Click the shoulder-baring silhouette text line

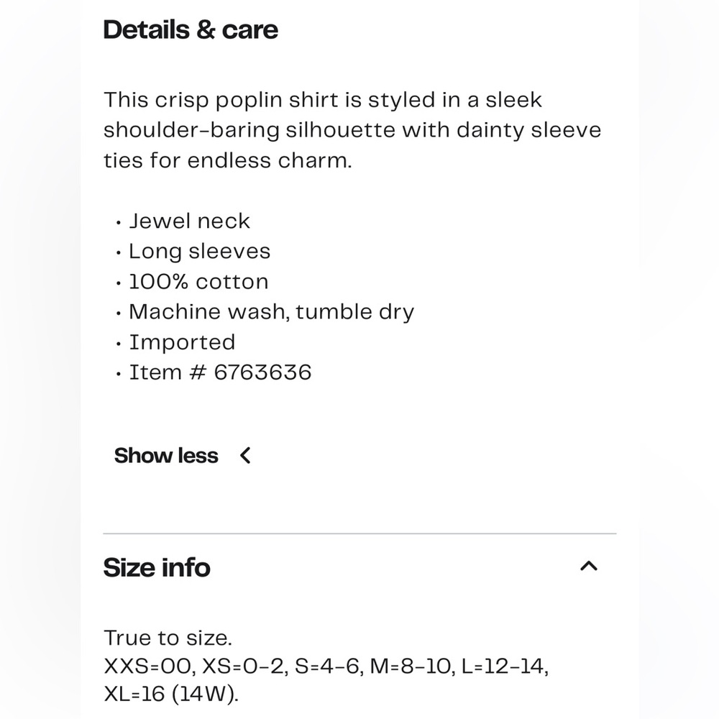(x=352, y=130)
